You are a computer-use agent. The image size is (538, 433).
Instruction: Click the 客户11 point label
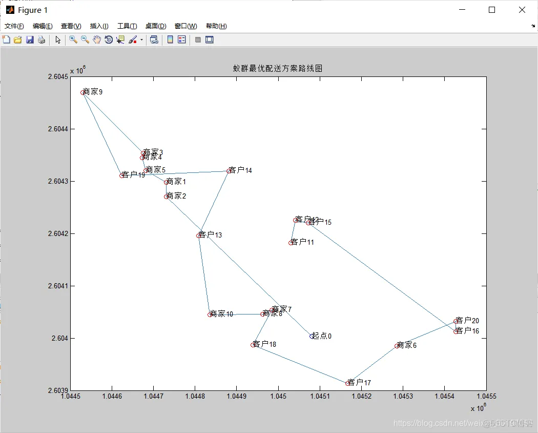tap(302, 242)
